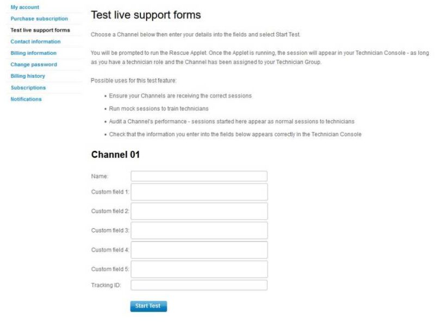The width and height of the screenshot is (435, 322).
Task: Navigate to Billing information
Action: pyautogui.click(x=33, y=53)
